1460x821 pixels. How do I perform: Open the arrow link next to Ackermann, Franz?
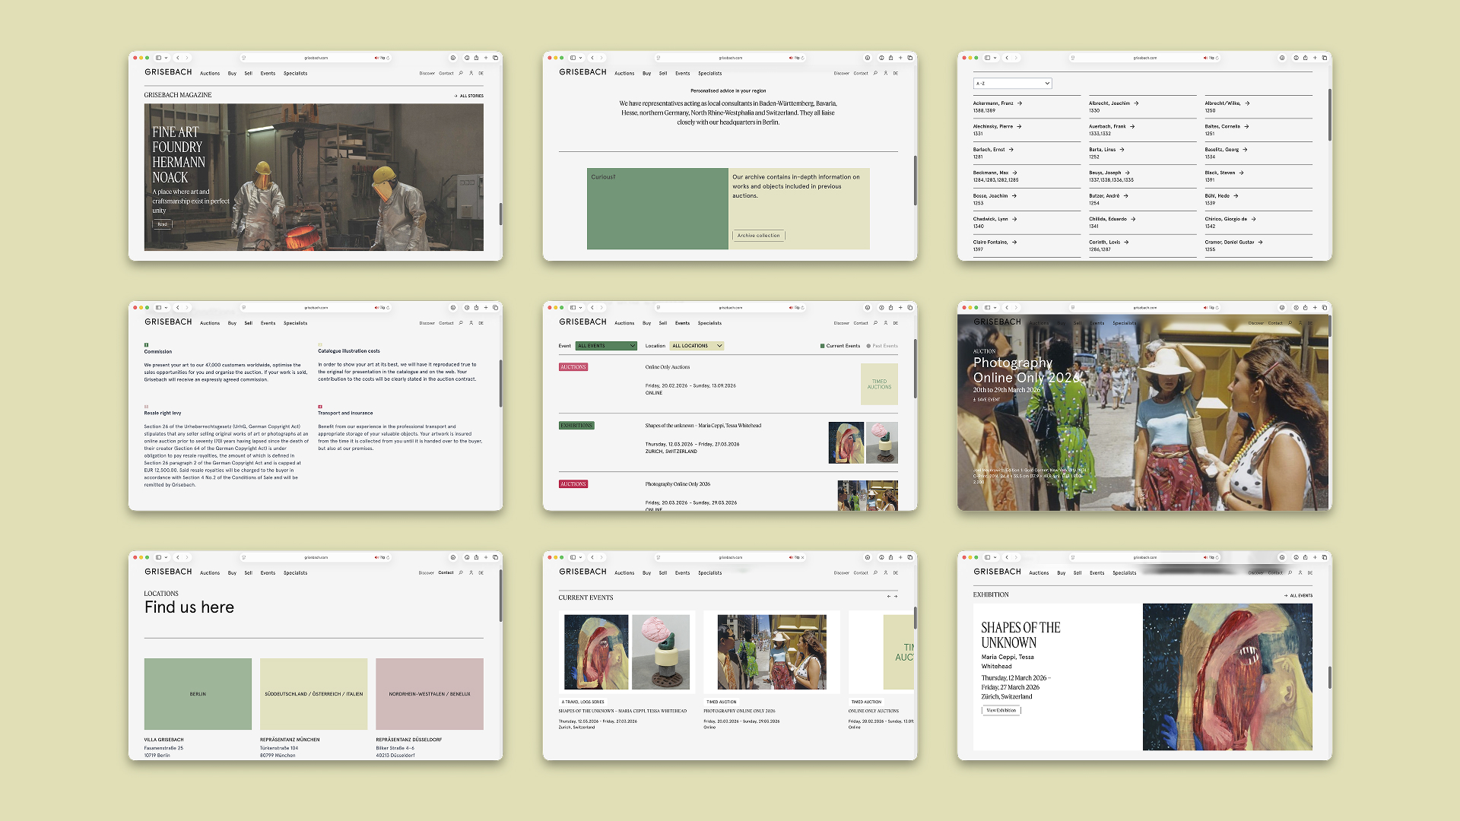(x=1020, y=103)
